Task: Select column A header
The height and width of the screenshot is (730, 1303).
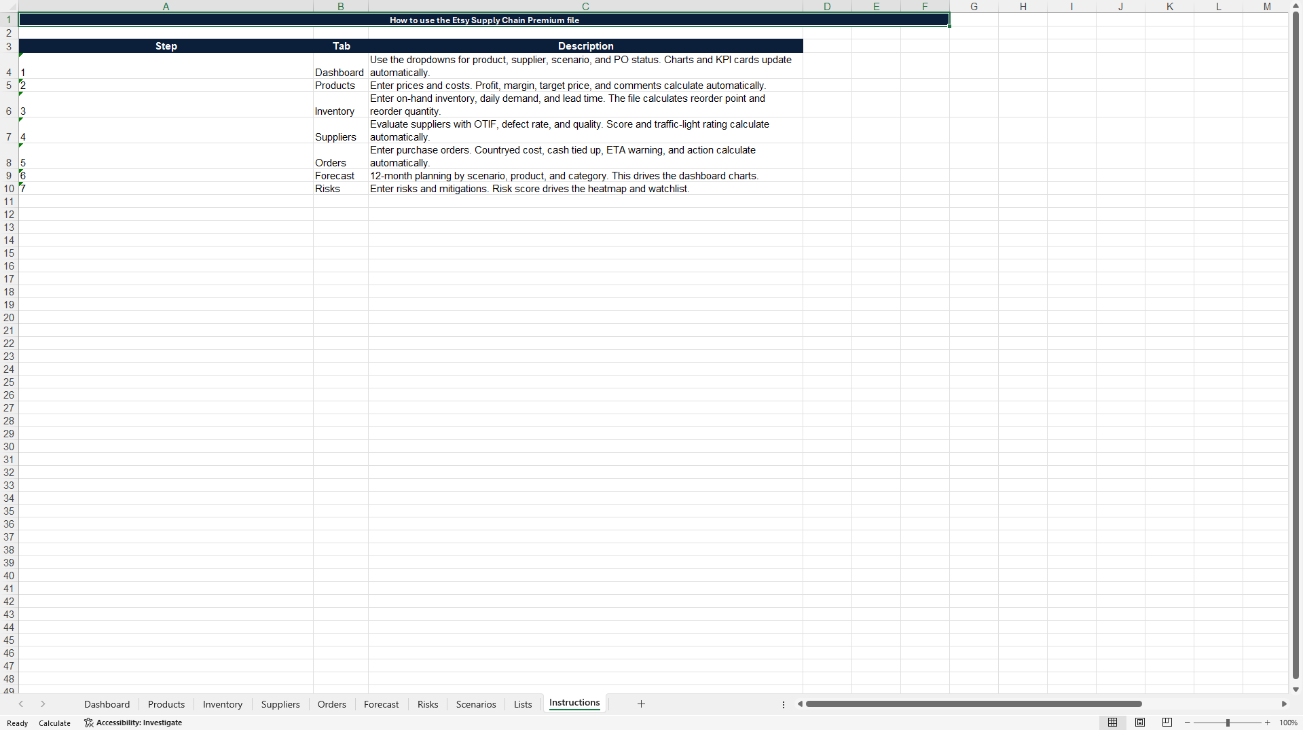Action: (166, 6)
